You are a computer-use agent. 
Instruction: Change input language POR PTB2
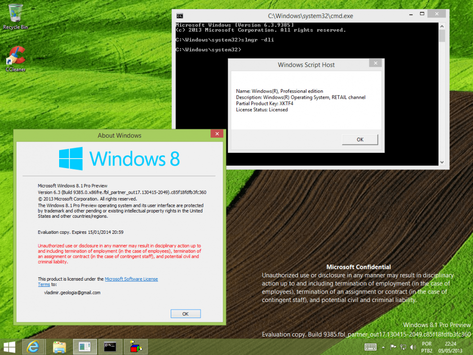coord(427,347)
